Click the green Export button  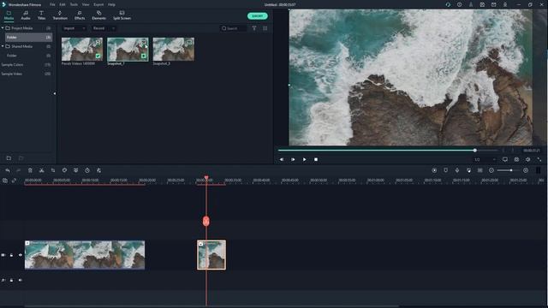(258, 16)
